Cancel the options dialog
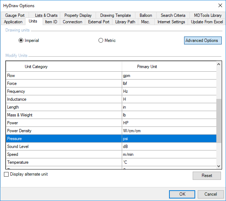The width and height of the screenshot is (226, 201). (x=211, y=194)
